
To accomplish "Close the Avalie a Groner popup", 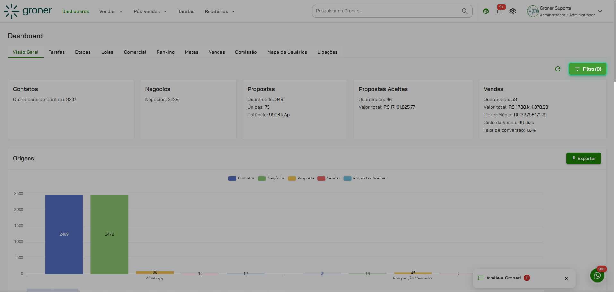I will click(567, 279).
